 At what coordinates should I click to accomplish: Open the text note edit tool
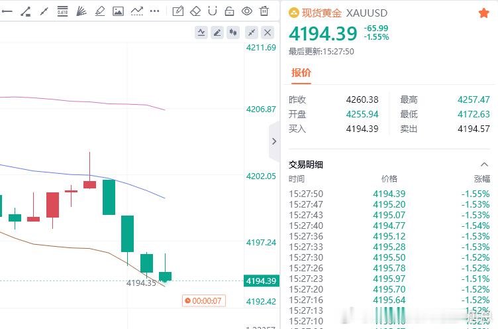click(x=178, y=11)
